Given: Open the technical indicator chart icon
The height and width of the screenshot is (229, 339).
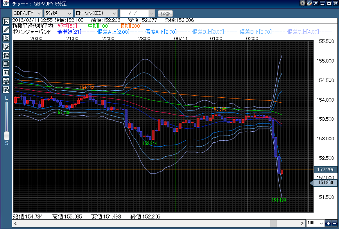Looking at the screenshot, I should pos(6,38).
